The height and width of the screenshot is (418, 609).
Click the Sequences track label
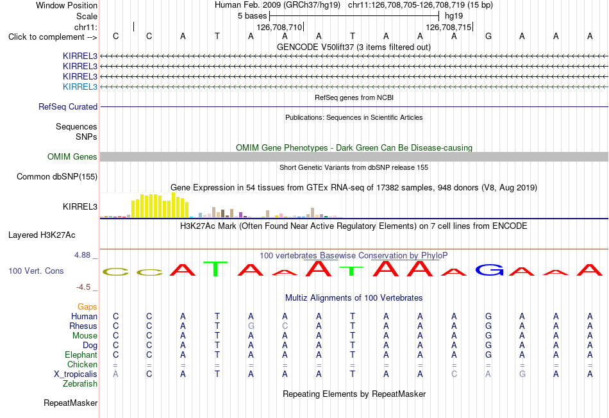pos(76,127)
